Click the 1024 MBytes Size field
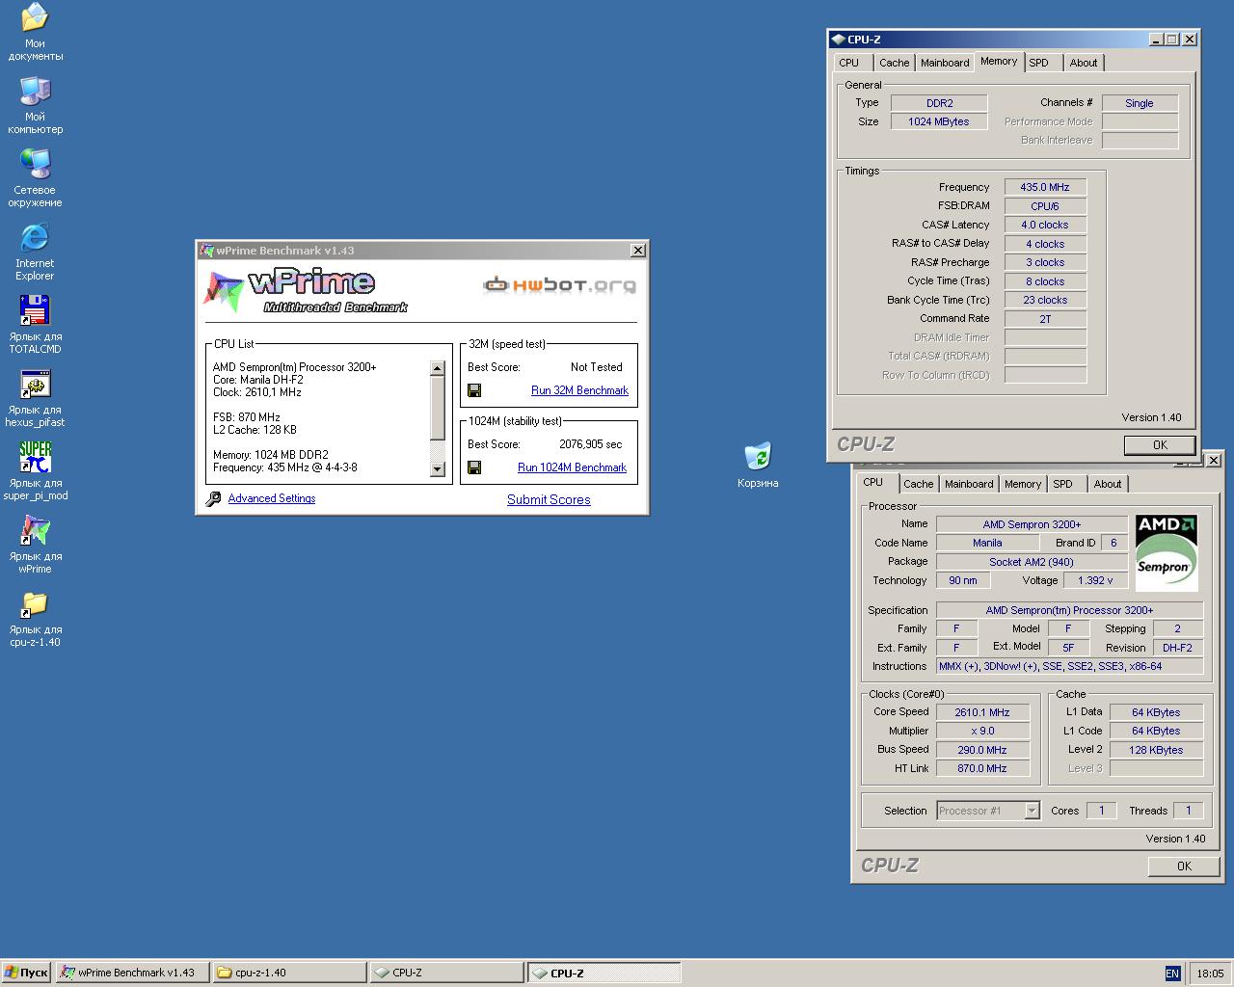The image size is (1234, 987). (939, 121)
